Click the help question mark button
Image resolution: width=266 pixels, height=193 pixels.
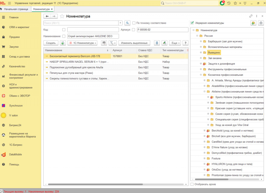[185, 43]
